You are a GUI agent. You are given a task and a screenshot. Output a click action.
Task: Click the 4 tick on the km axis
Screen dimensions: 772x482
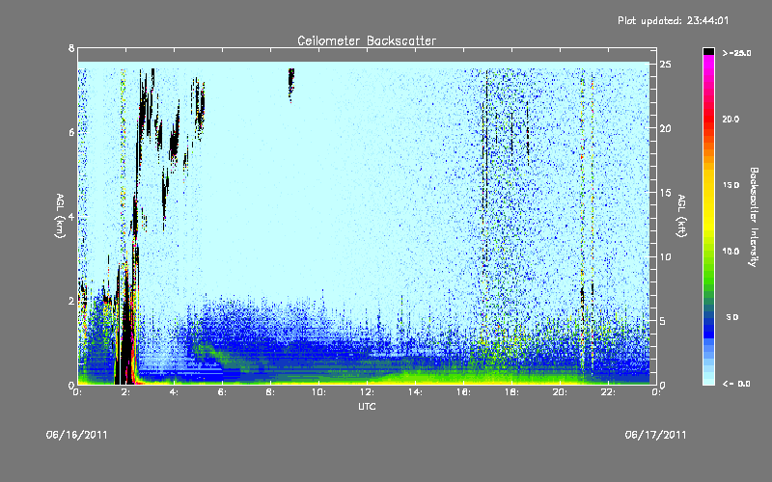(71, 217)
